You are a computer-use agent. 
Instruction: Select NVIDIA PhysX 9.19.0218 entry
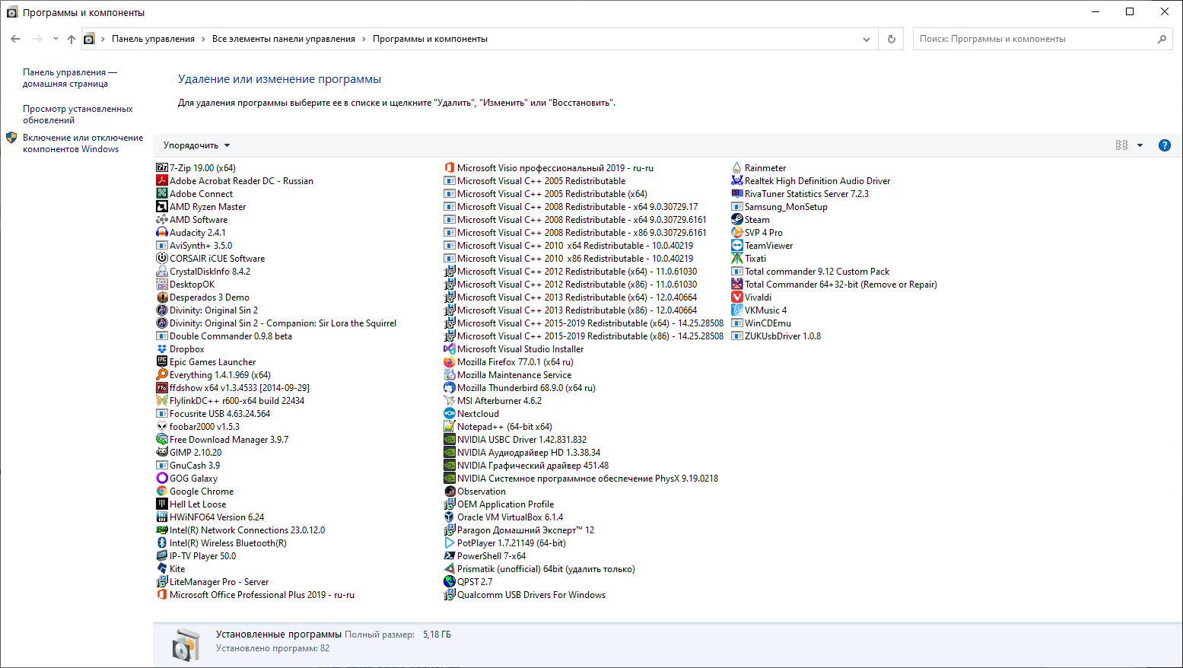[x=581, y=479]
